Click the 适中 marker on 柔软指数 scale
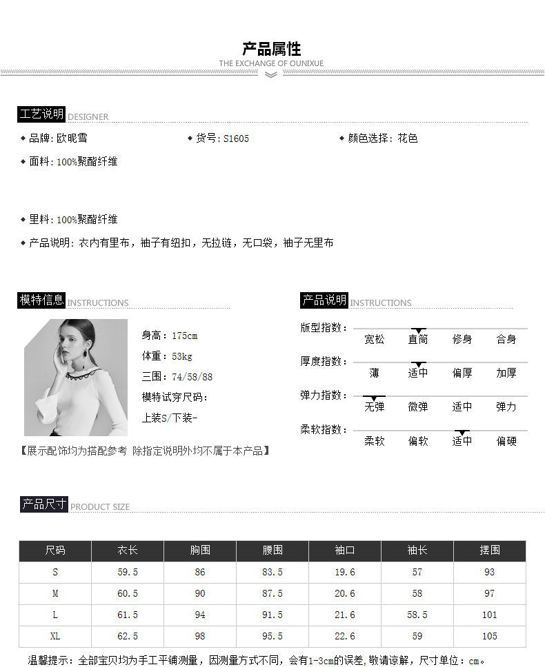This screenshot has width=545, height=667. (462, 432)
